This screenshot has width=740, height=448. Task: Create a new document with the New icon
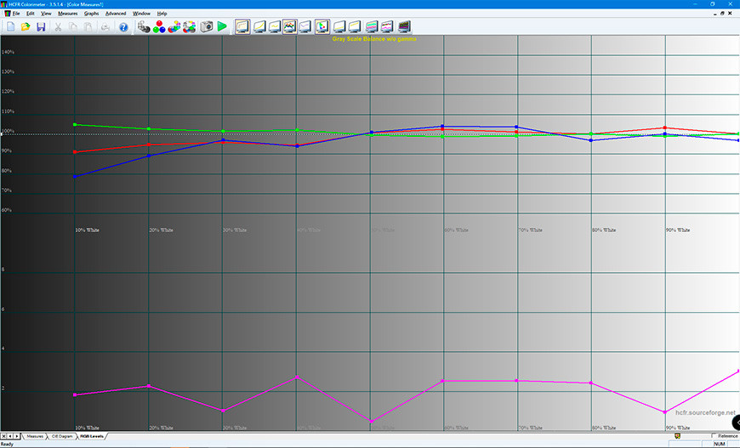pos(10,27)
